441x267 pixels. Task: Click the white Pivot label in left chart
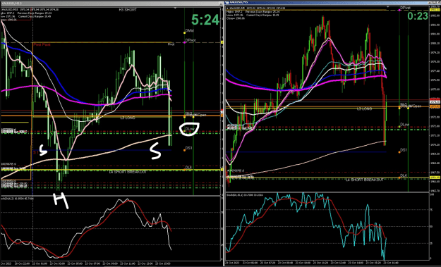pos(171,44)
